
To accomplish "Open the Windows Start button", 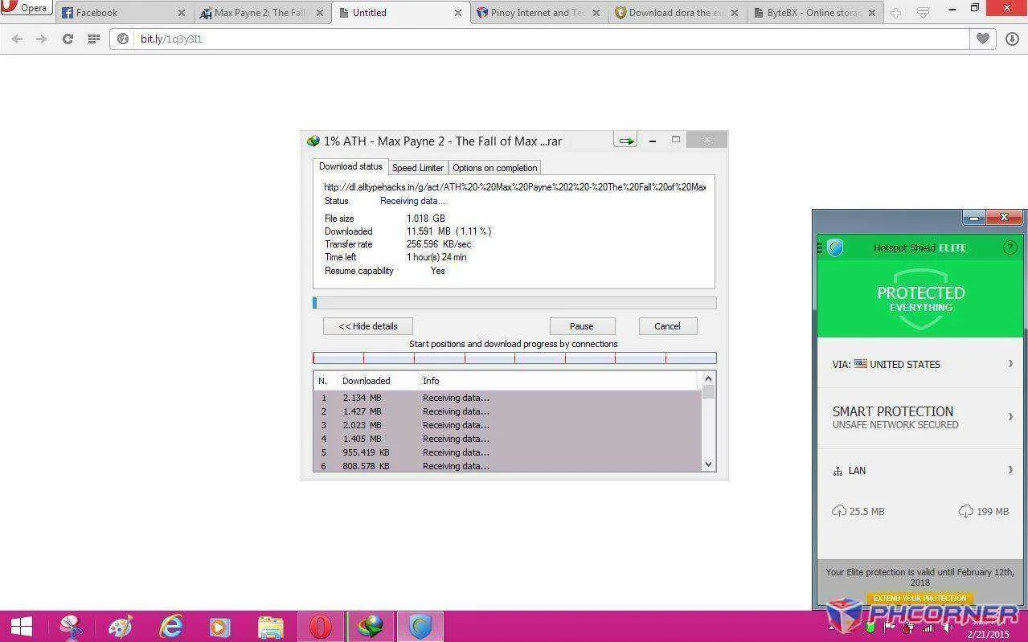I will (x=22, y=626).
